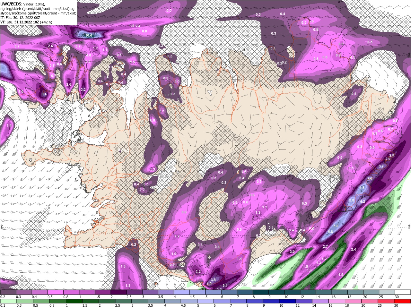Click bottom legend swatch between 10 and 12
Viewport: 411px width, 308px height.
click(x=287, y=301)
